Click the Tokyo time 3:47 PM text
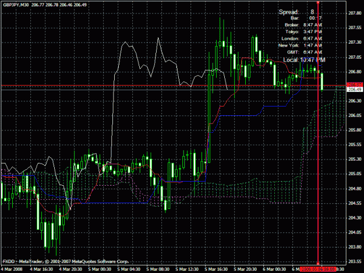 313,31
